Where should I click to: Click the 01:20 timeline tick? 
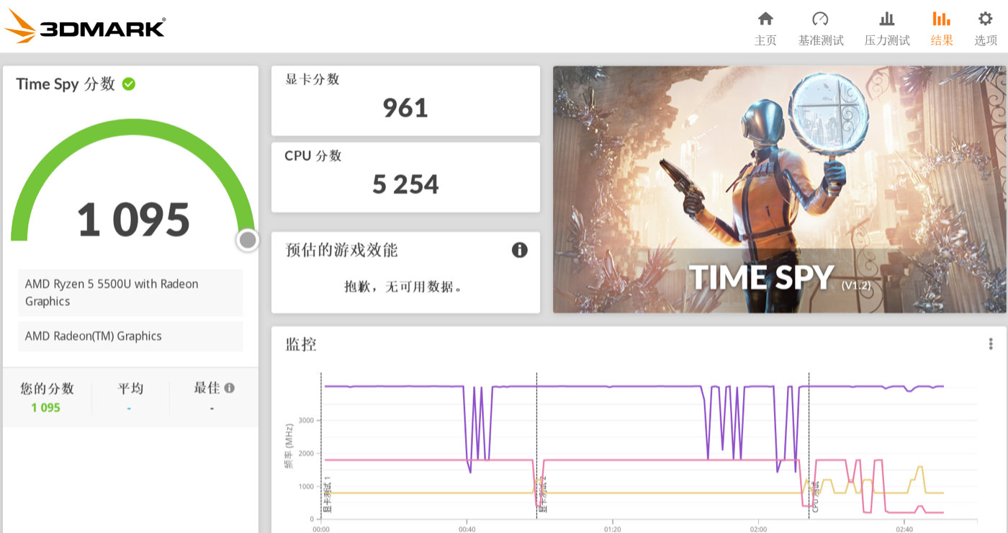pos(613,528)
